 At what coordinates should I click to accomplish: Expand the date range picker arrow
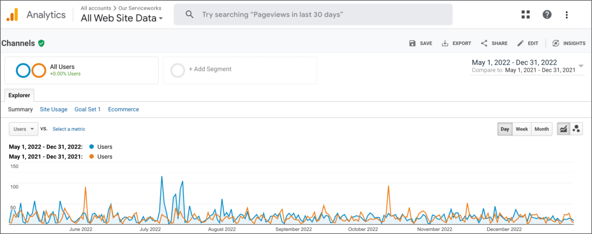click(581, 66)
